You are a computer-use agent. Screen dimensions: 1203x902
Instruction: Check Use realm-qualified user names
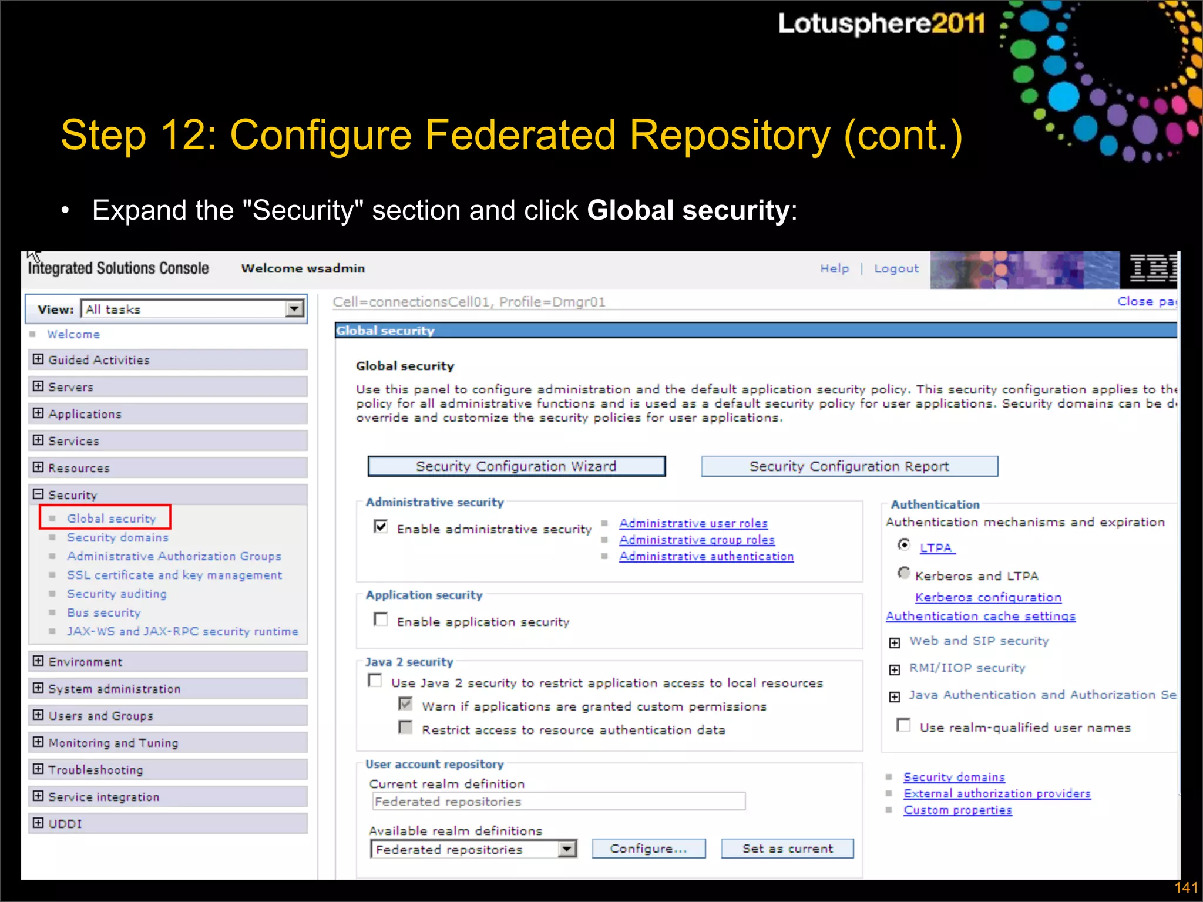pos(904,725)
